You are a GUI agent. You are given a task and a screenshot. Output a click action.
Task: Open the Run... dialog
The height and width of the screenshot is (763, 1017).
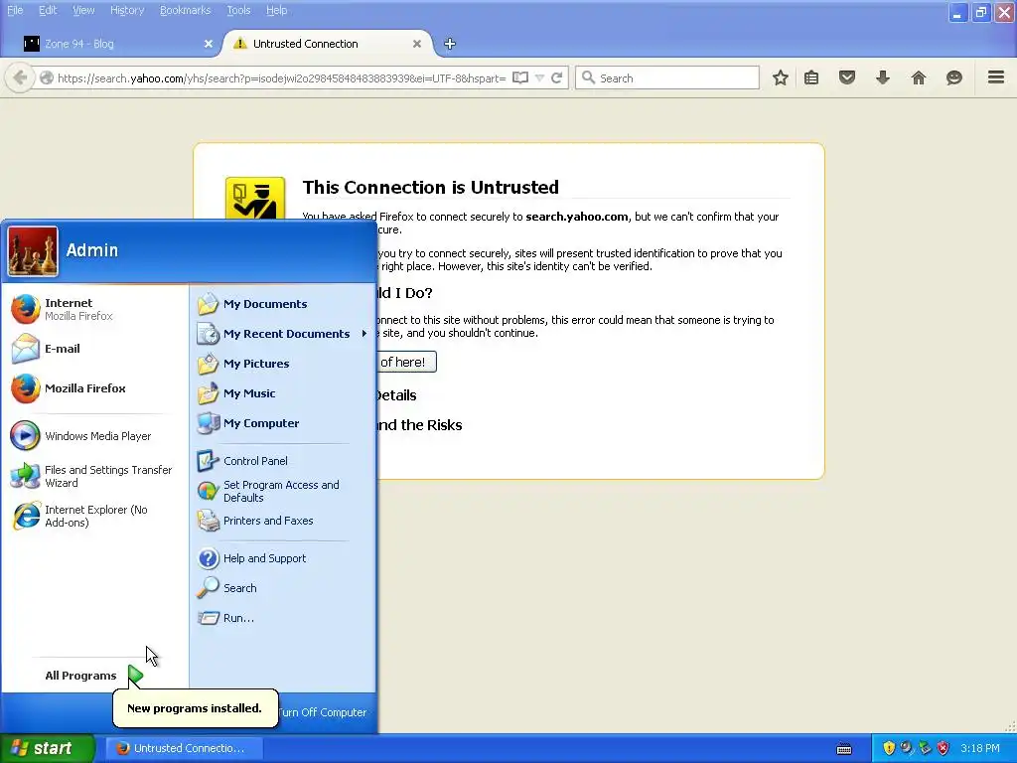point(283,618)
